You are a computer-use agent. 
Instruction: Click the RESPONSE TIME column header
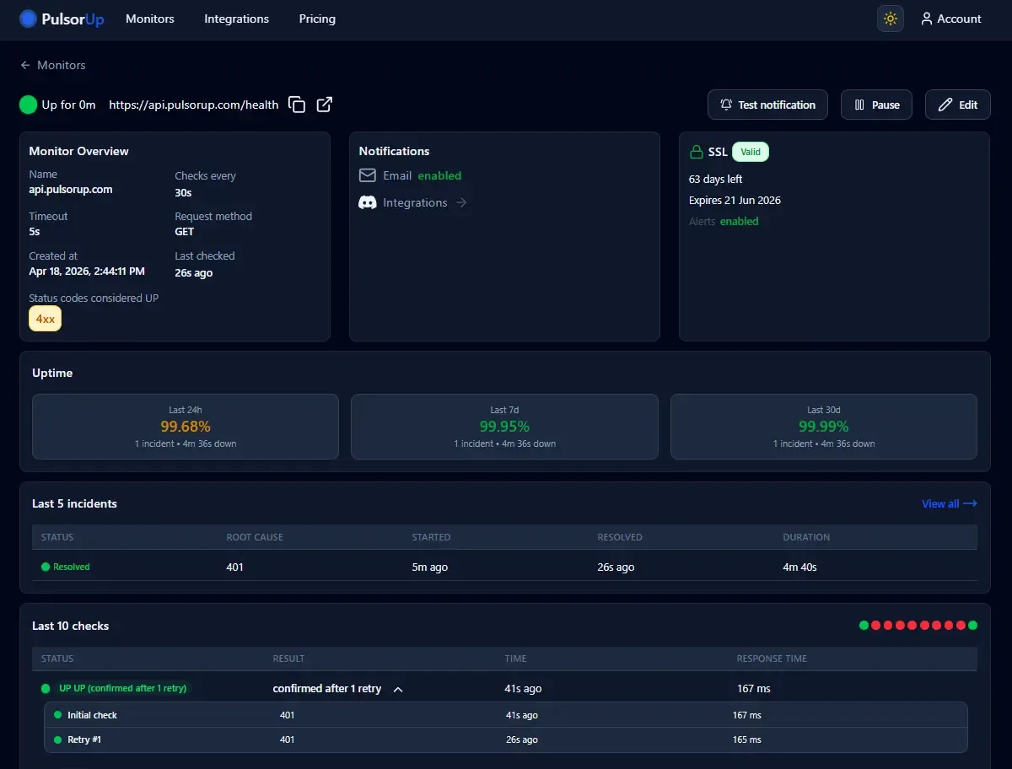(x=772, y=659)
